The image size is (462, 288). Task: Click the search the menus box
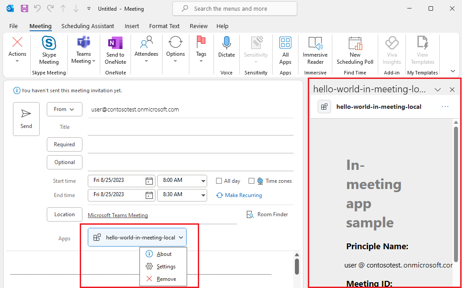tap(235, 9)
